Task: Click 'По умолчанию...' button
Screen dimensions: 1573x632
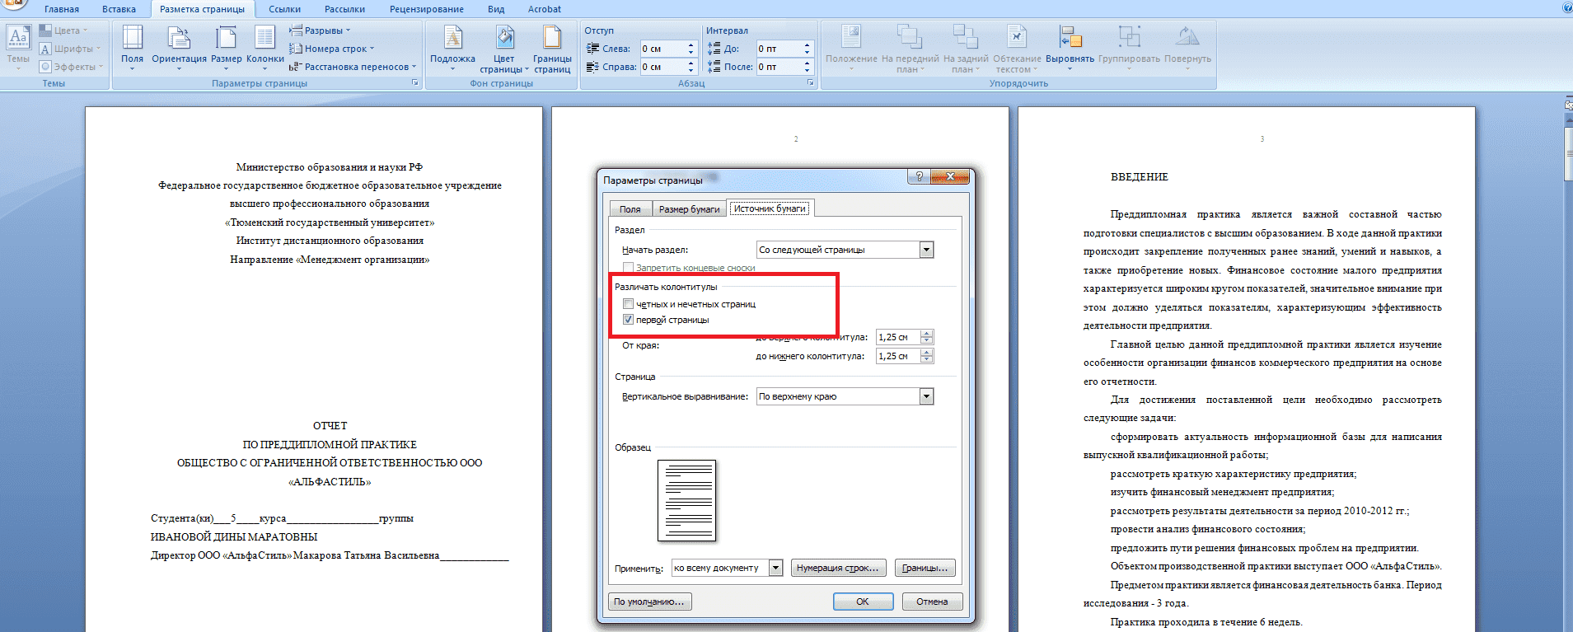Action: 649,602
